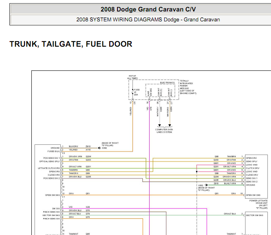Screen dimensions: 271x235
Task: Select the 'TRUNK, TAILGATE, FUEL DOOR' heading
Action: (71, 44)
